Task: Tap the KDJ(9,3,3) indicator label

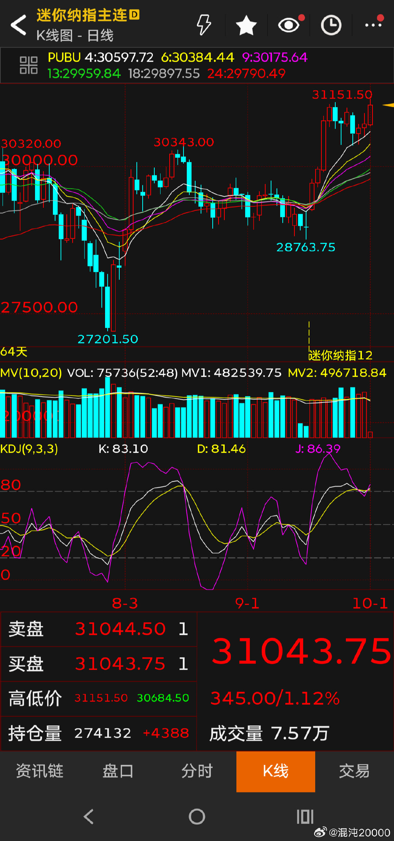Action: [29, 449]
